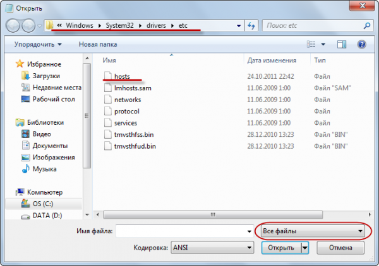Click the hosts file icon
379x266 pixels.
tap(107, 76)
